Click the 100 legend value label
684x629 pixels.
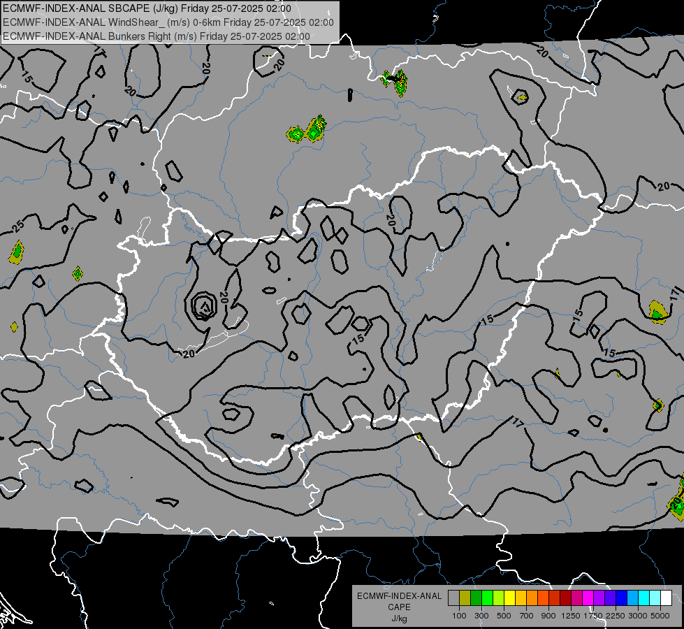pos(459,616)
